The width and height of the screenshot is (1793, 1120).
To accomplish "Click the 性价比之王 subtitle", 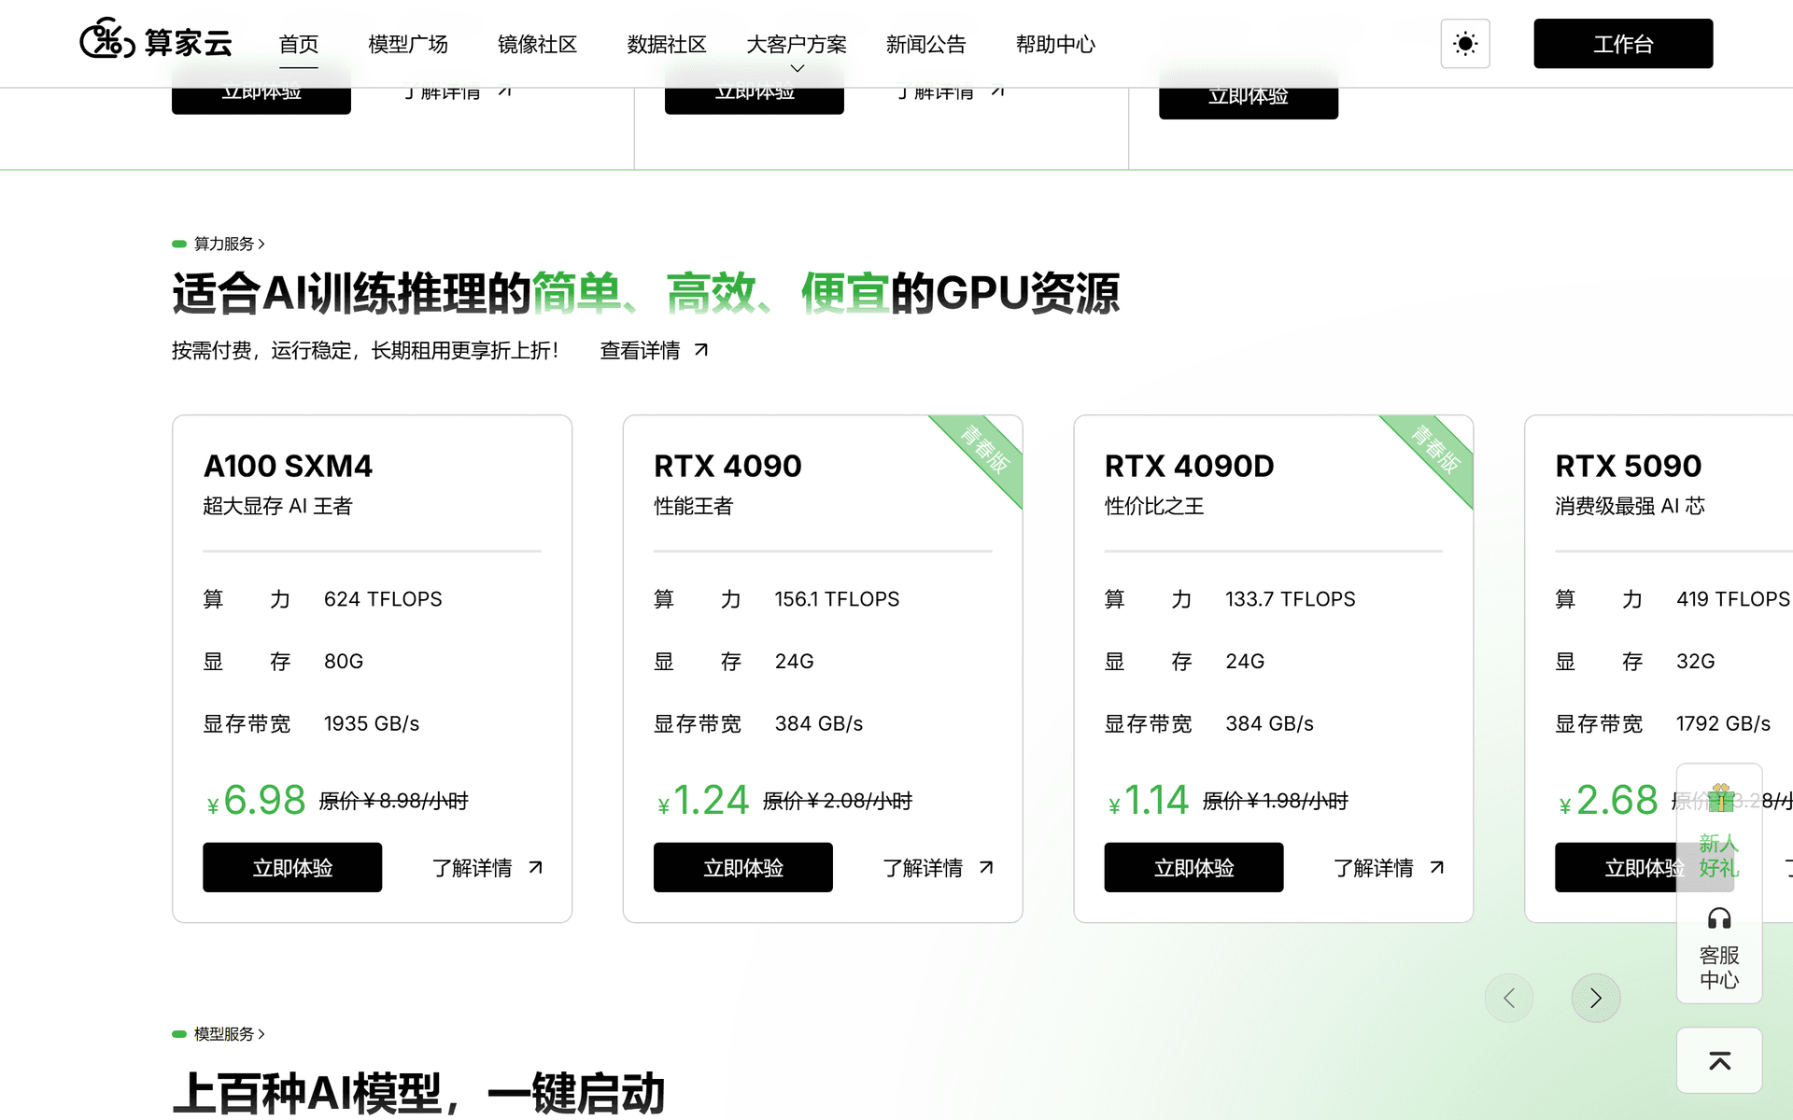I will (x=1154, y=506).
